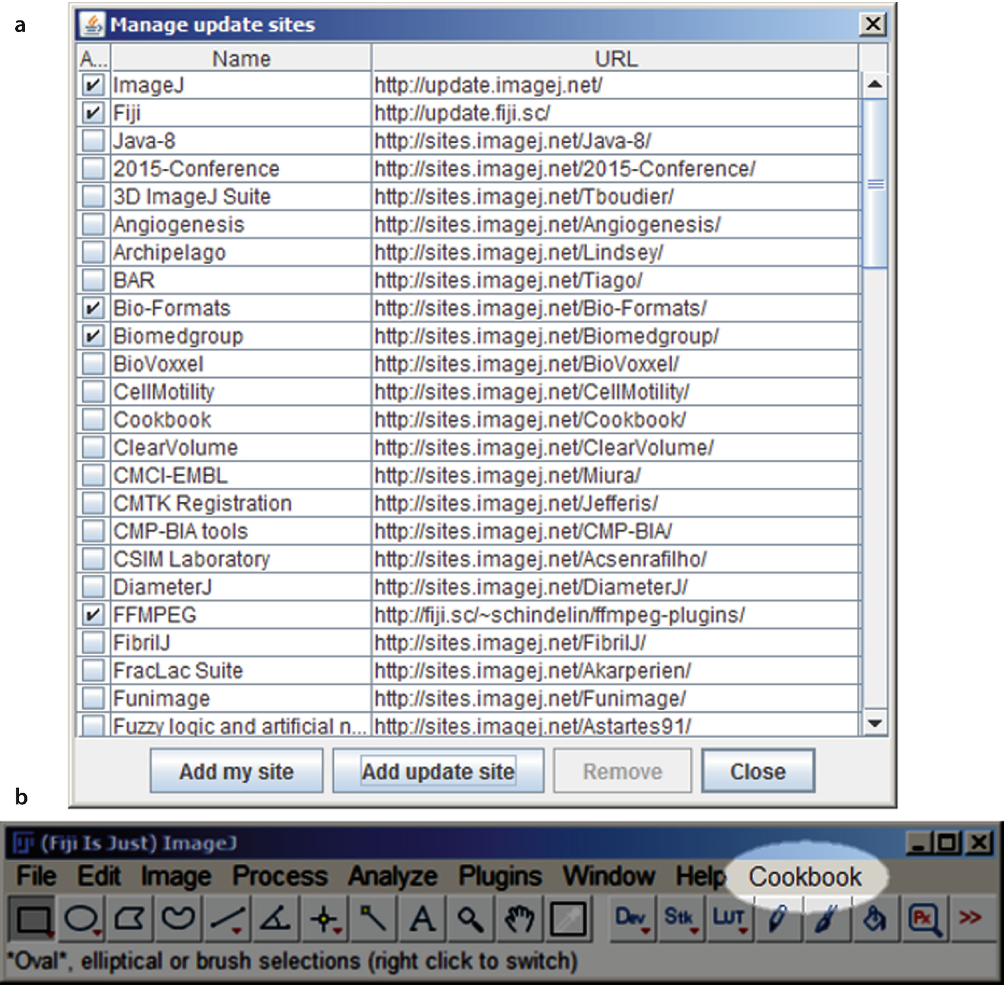Open the Window menu

[x=609, y=876]
